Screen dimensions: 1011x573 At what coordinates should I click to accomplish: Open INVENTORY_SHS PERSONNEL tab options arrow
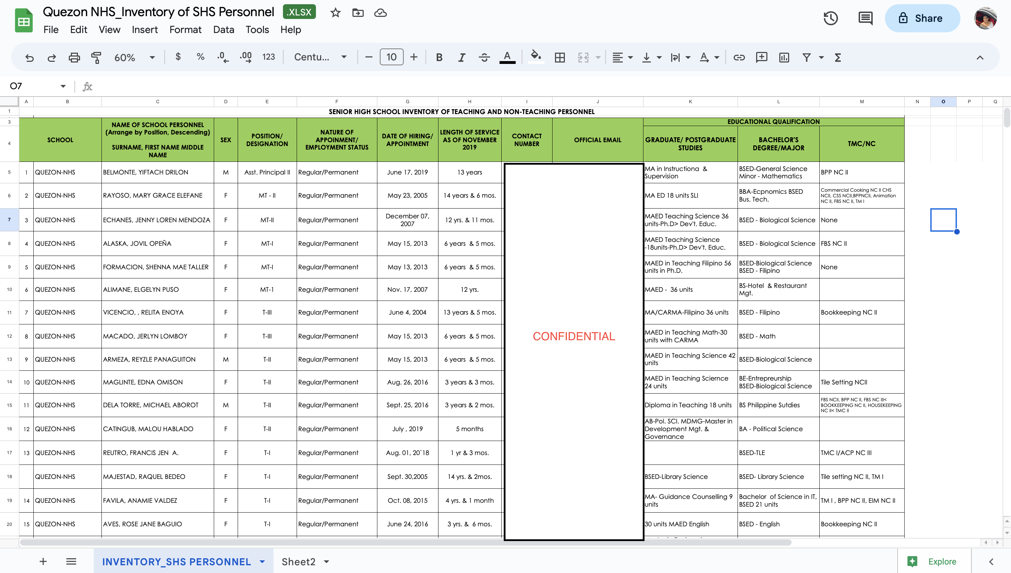coord(262,561)
